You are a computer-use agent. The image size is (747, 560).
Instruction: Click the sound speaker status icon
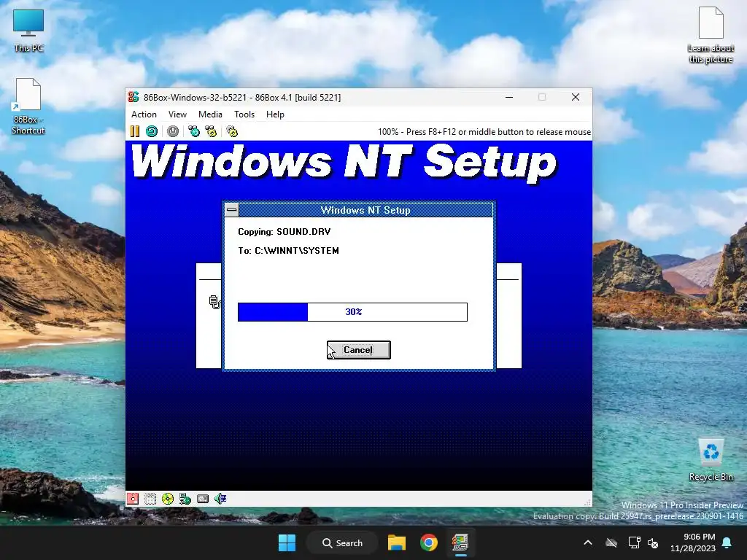pyautogui.click(x=220, y=499)
